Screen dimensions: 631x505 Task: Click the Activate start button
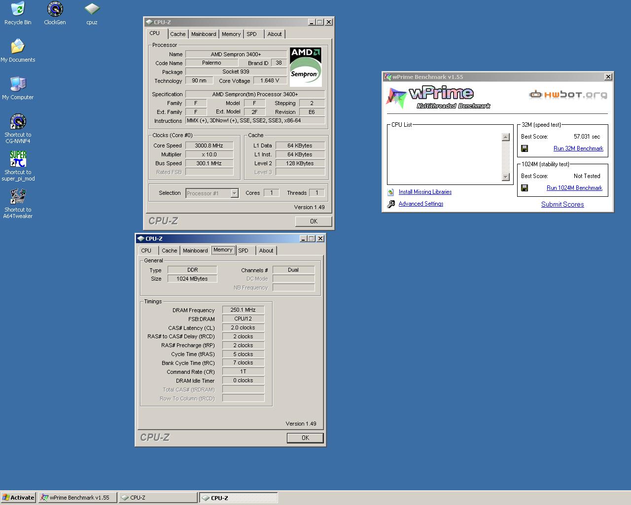pyautogui.click(x=18, y=498)
